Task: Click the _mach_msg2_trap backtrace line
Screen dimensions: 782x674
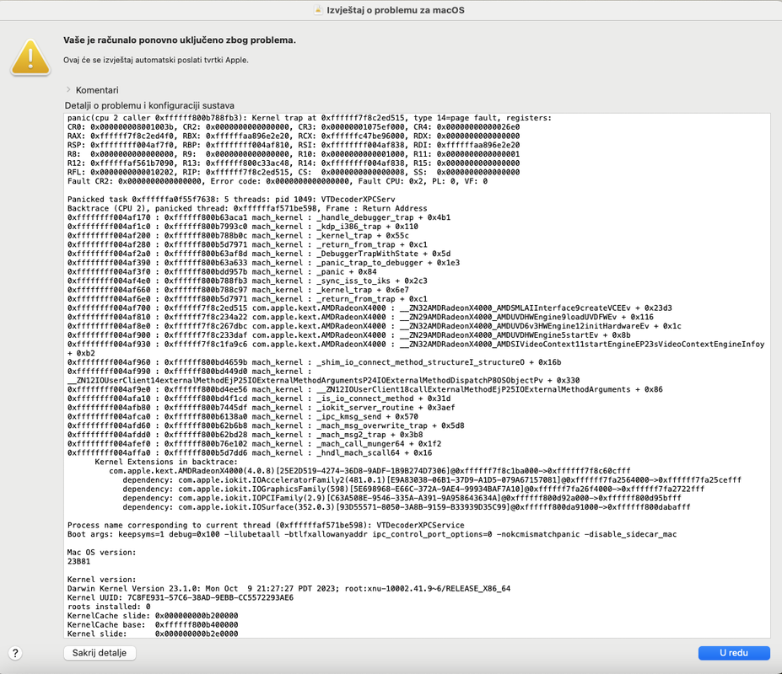Action: (245, 435)
